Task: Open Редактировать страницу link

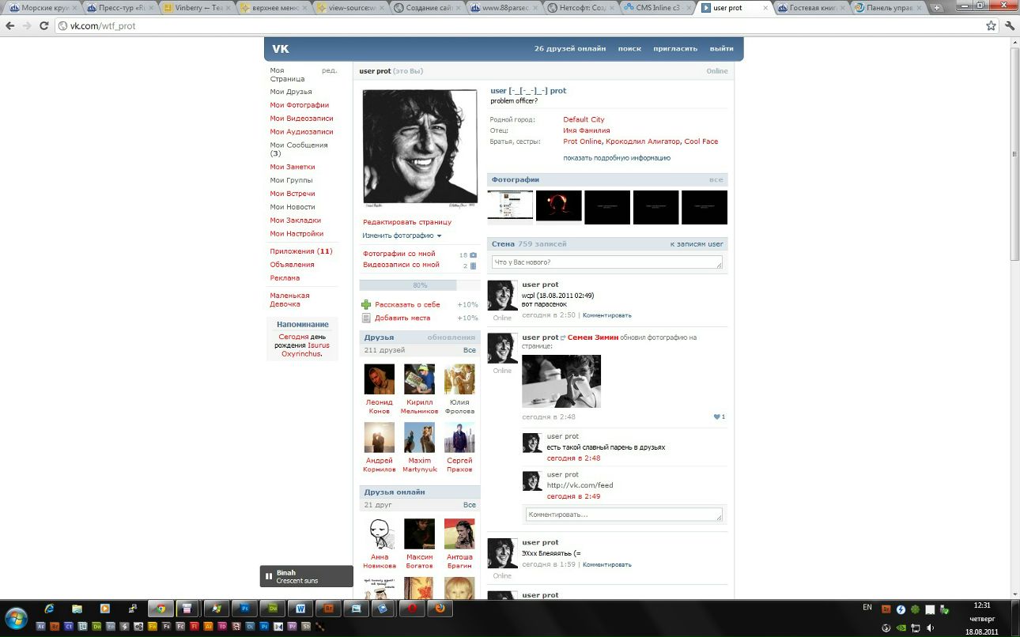Action: tap(409, 222)
